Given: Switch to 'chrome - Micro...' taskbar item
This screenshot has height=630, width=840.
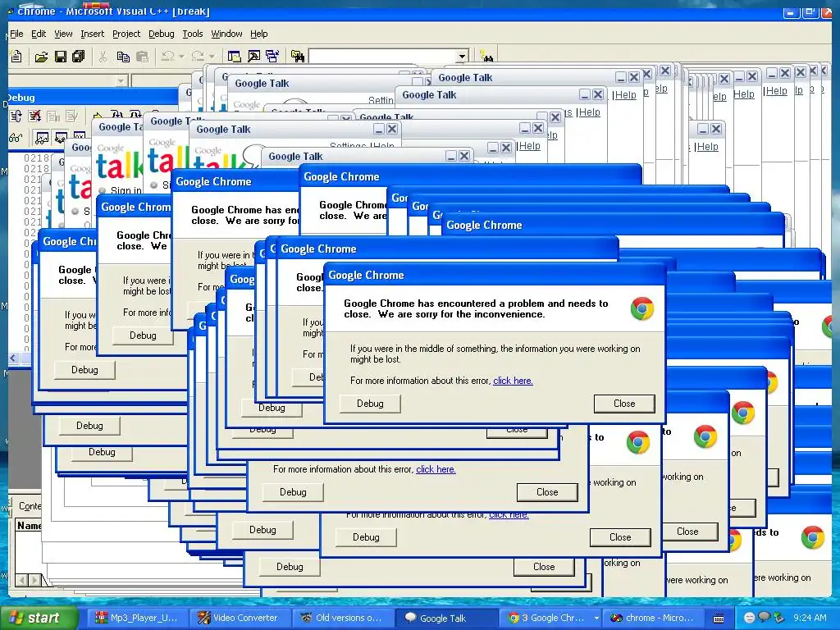Looking at the screenshot, I should [x=653, y=618].
